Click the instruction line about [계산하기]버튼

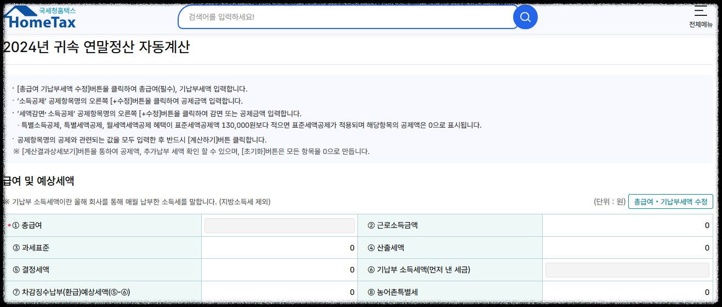click(x=141, y=140)
